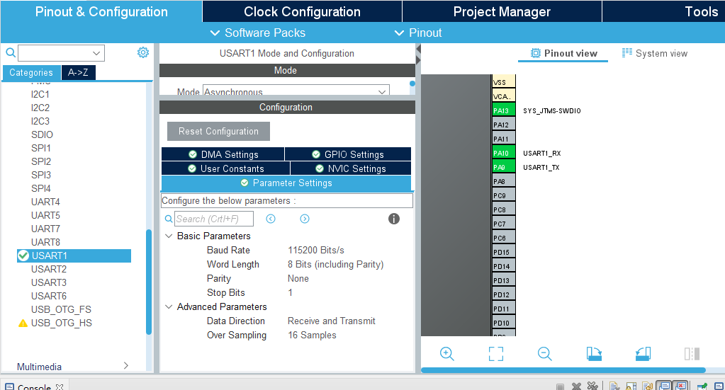Click Remove Launch X icon in console toolbar
725x390 pixels.
point(577,386)
